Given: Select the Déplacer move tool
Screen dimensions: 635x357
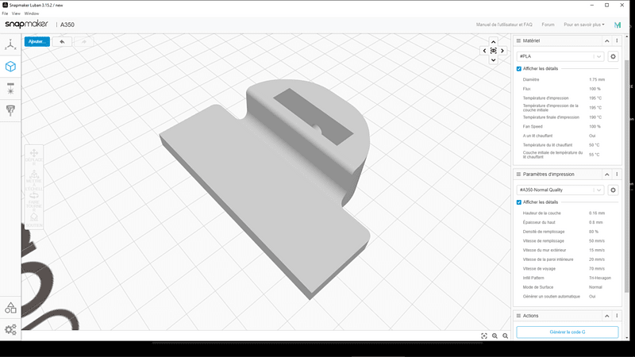Looking at the screenshot, I should 34,156.
